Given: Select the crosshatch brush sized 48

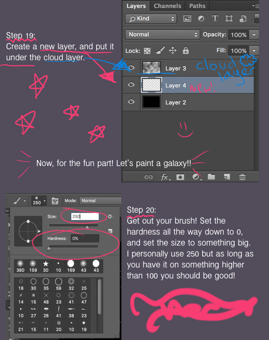Looking at the screenshot, I should [46, 298].
